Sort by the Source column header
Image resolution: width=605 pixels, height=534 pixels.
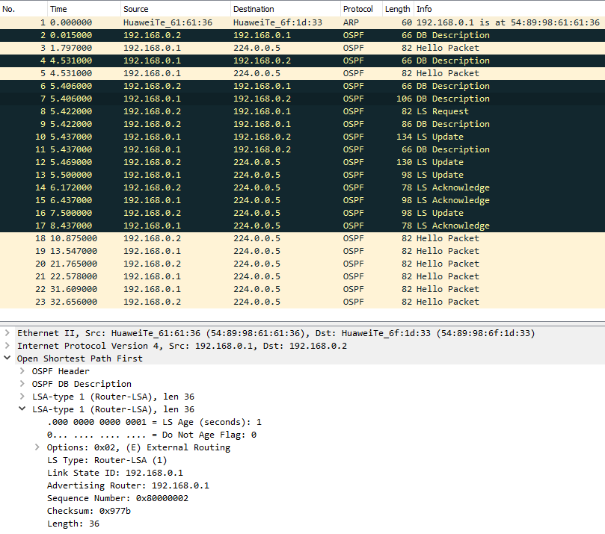(176, 9)
